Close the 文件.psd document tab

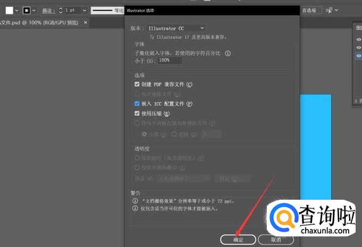(x=86, y=23)
